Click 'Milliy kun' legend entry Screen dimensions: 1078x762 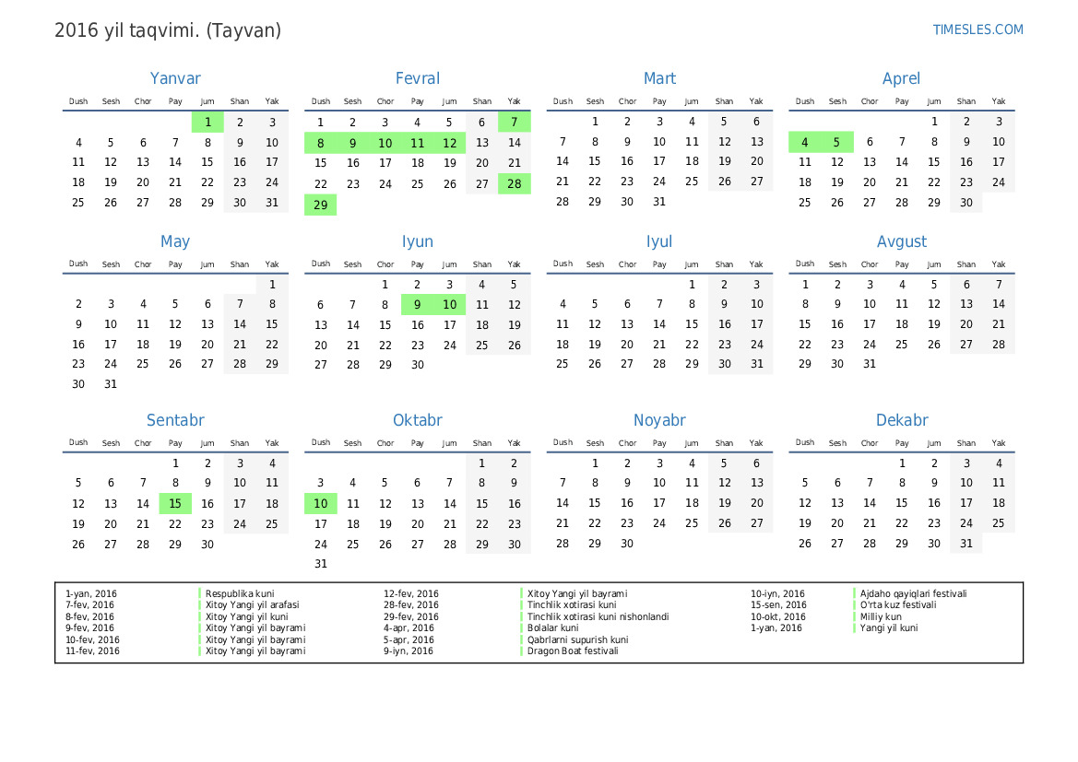point(881,617)
